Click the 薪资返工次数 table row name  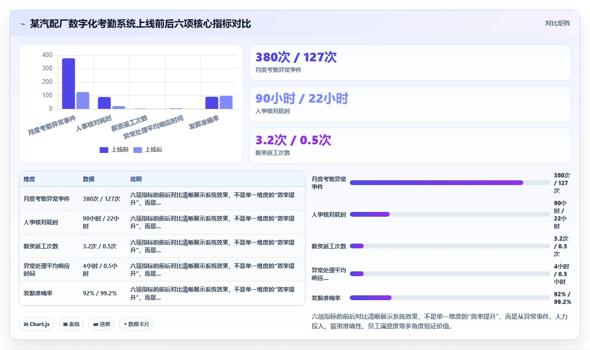click(x=41, y=246)
